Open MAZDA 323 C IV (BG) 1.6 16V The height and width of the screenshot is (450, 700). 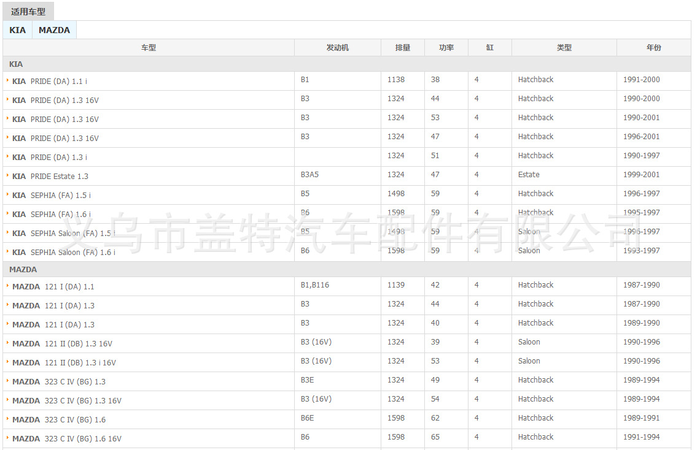click(x=66, y=439)
